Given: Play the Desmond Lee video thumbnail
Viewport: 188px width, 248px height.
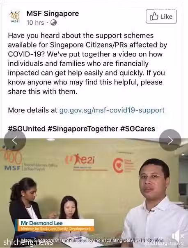Looking at the screenshot, I should coord(94,193).
